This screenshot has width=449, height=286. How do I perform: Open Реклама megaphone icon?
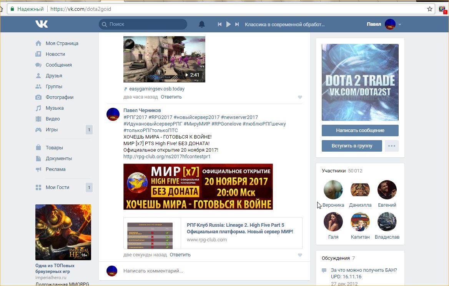tap(38, 169)
